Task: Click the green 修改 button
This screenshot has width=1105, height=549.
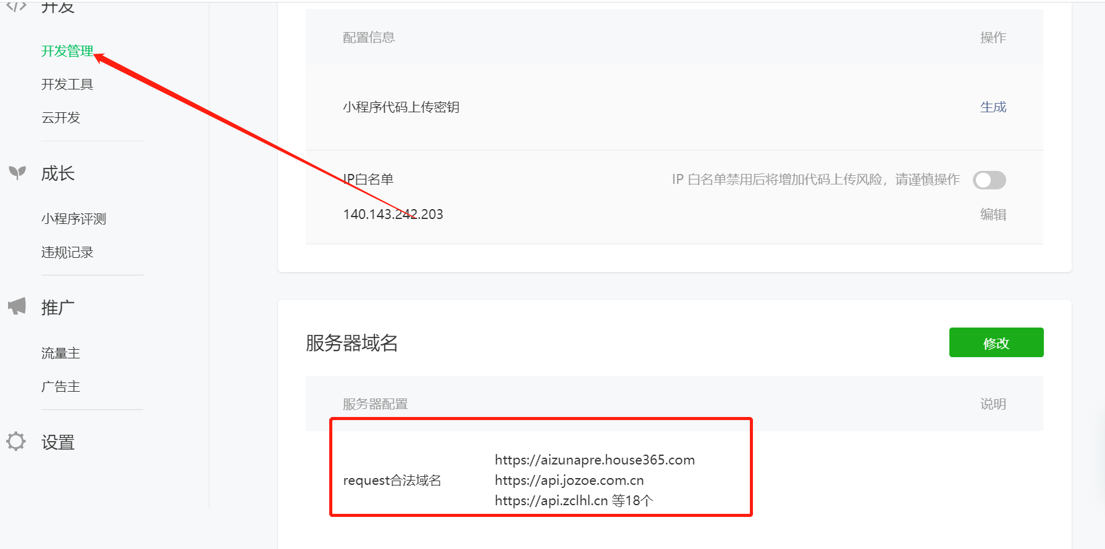Action: pos(996,342)
